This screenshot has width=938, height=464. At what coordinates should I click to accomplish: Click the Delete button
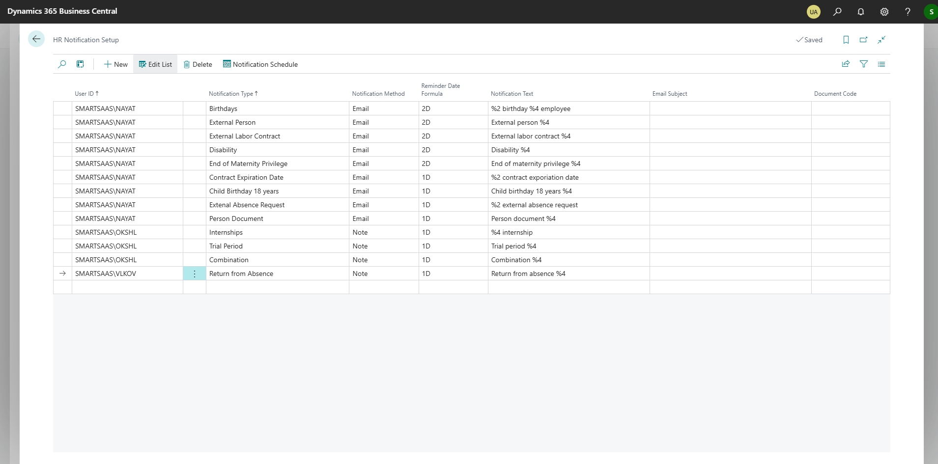198,64
